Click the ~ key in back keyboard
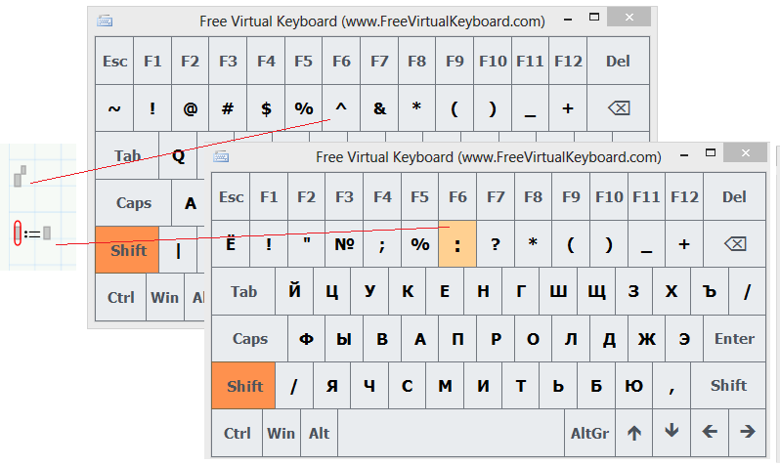780x466 pixels. [114, 107]
